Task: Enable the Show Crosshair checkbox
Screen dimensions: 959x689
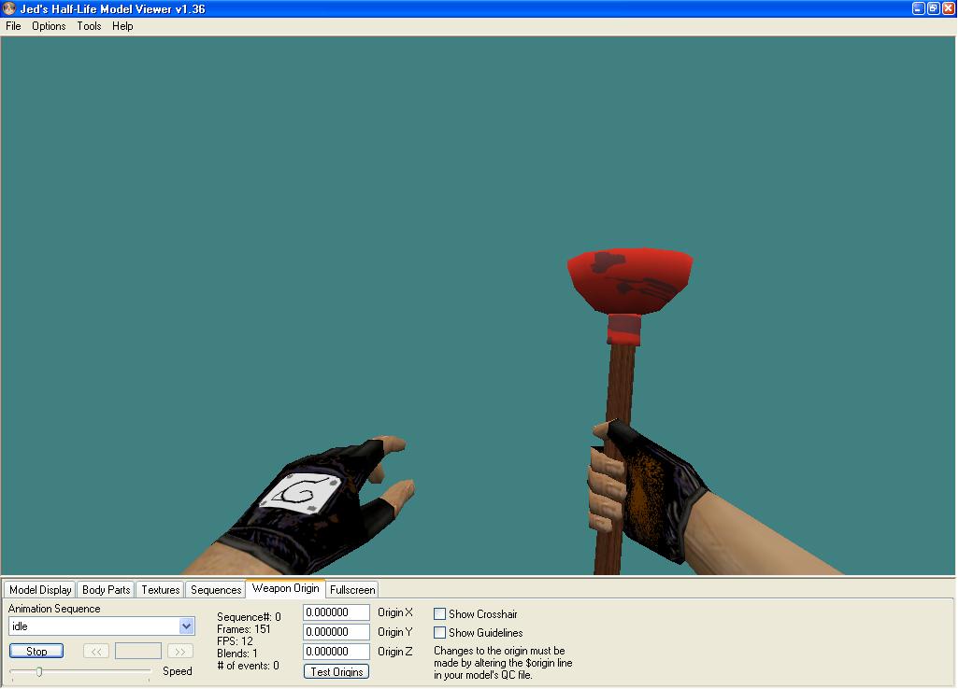Action: click(x=439, y=614)
